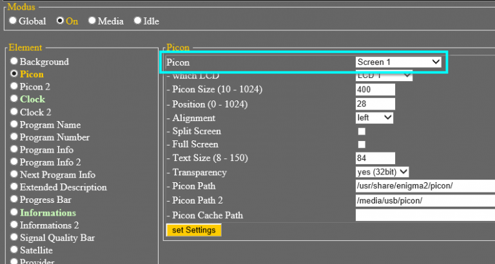The width and height of the screenshot is (495, 264).
Task: Pick the Signal Quality Bar element
Action: click(14, 238)
